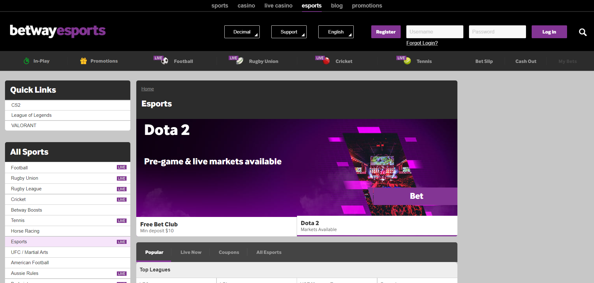Select the Dota 2 Markets Available tab
Image resolution: width=594 pixels, height=283 pixels.
tap(377, 226)
